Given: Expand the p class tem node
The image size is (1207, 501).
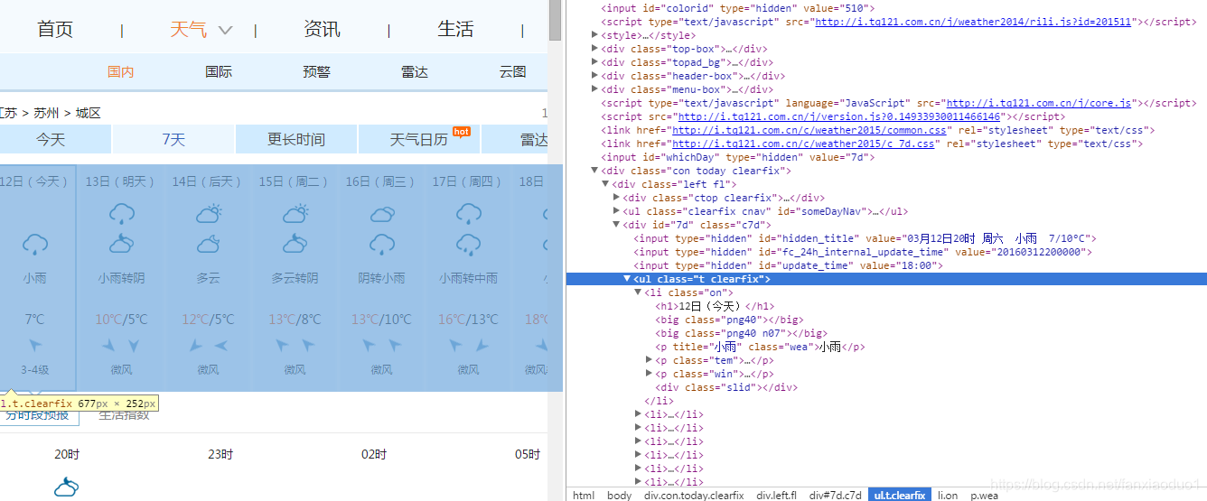Looking at the screenshot, I should [649, 360].
